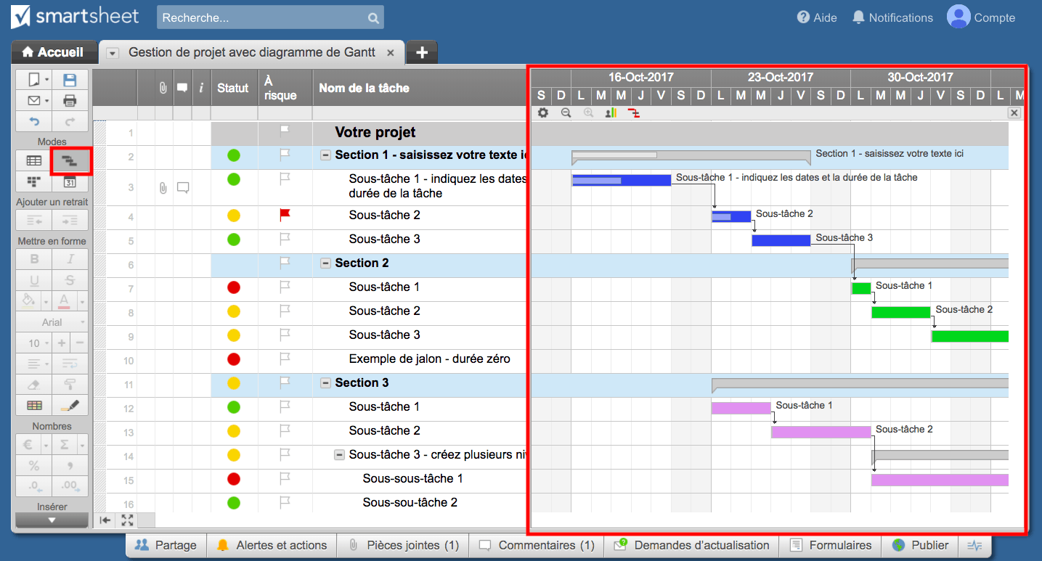Image resolution: width=1042 pixels, height=561 pixels.
Task: Switch to Gantt view mode
Action: tap(70, 160)
